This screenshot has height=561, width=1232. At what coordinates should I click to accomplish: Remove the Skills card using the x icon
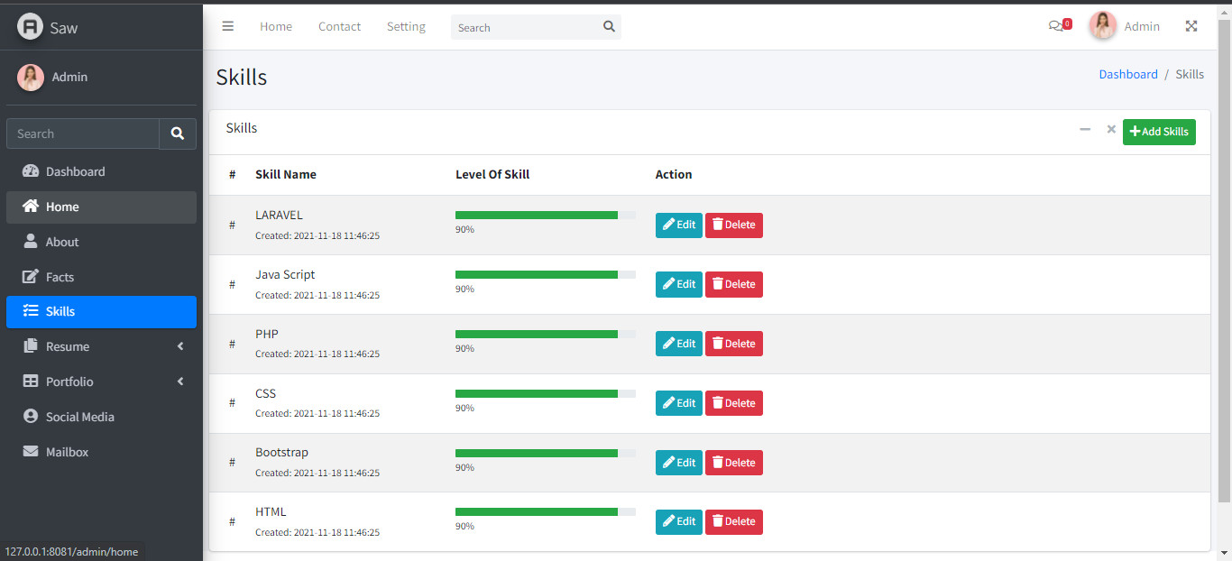pos(1111,130)
